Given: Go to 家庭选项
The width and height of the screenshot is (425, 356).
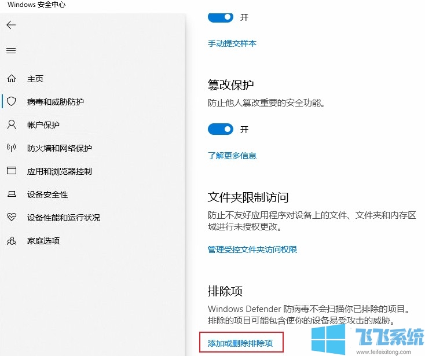Looking at the screenshot, I should [43, 241].
